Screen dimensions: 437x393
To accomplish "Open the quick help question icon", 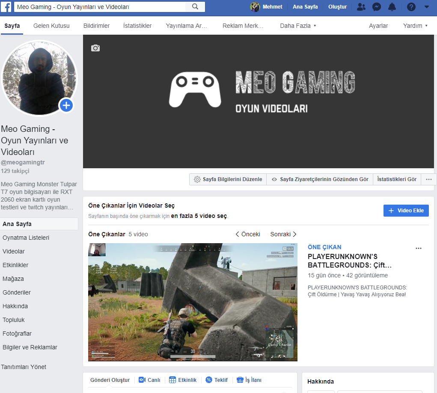I will tap(411, 7).
